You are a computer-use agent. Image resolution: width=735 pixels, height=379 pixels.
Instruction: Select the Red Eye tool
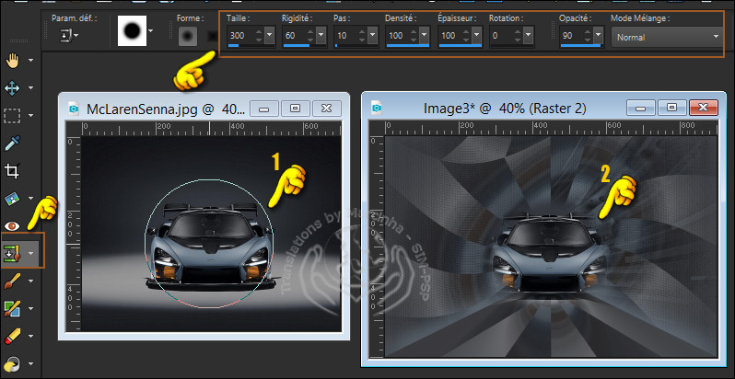(x=13, y=225)
